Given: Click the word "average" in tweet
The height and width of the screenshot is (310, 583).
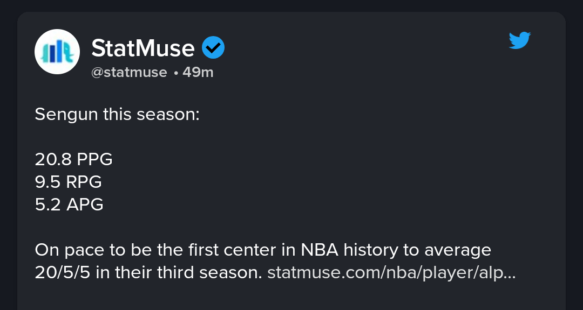Looking at the screenshot, I should coord(457,250).
